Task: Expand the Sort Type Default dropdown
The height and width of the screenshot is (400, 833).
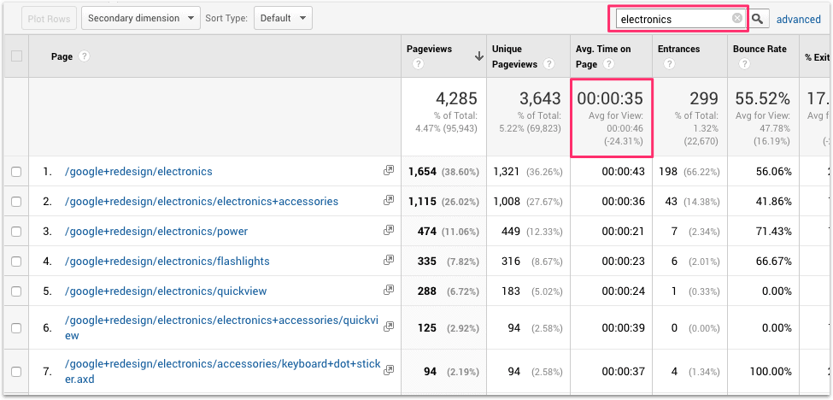Action: (x=283, y=18)
